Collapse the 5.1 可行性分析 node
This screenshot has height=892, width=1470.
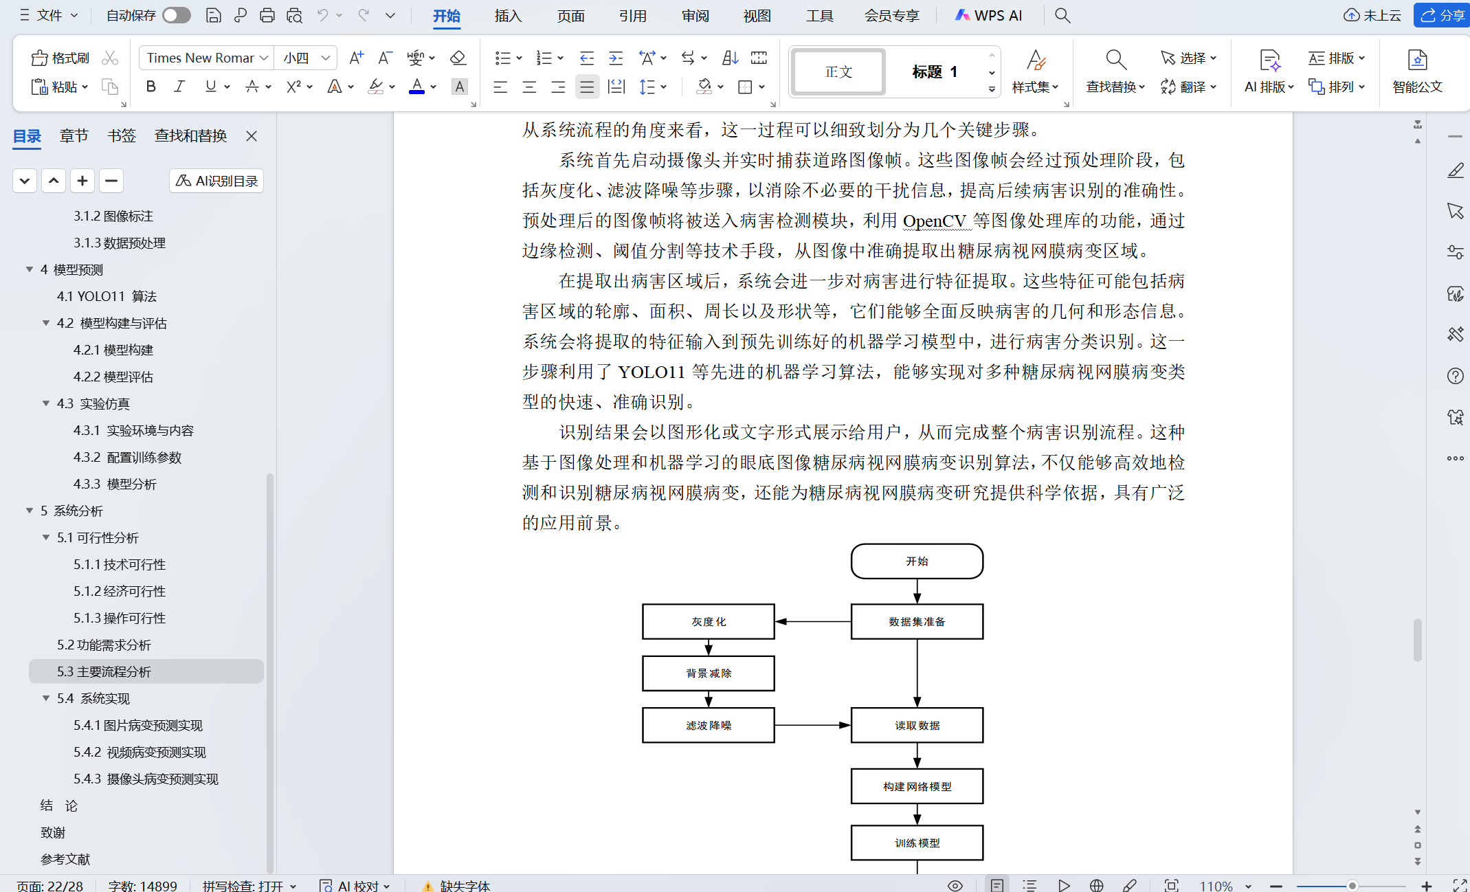click(46, 537)
